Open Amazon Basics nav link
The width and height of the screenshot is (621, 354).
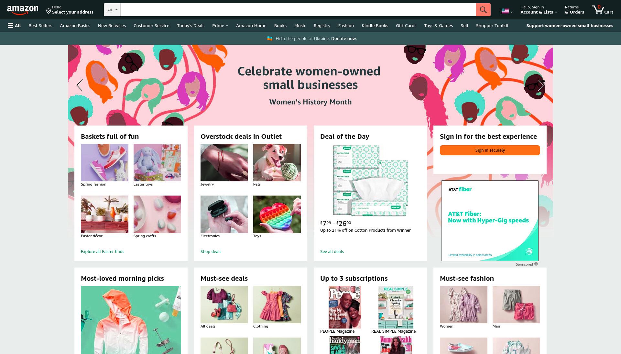click(x=75, y=25)
